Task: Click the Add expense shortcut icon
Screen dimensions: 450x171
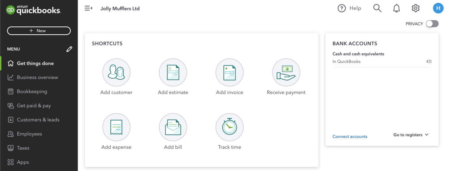Action: coord(116,127)
